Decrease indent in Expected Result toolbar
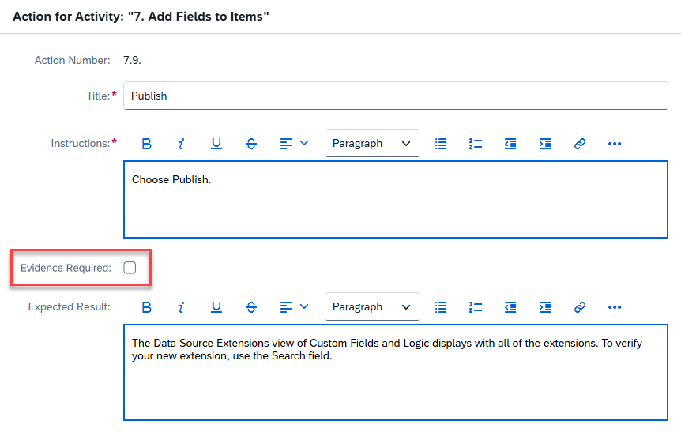Image resolution: width=681 pixels, height=436 pixels. (510, 307)
